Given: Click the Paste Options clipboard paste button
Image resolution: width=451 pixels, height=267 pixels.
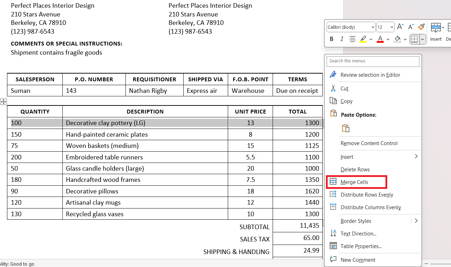Looking at the screenshot, I should 346,128.
